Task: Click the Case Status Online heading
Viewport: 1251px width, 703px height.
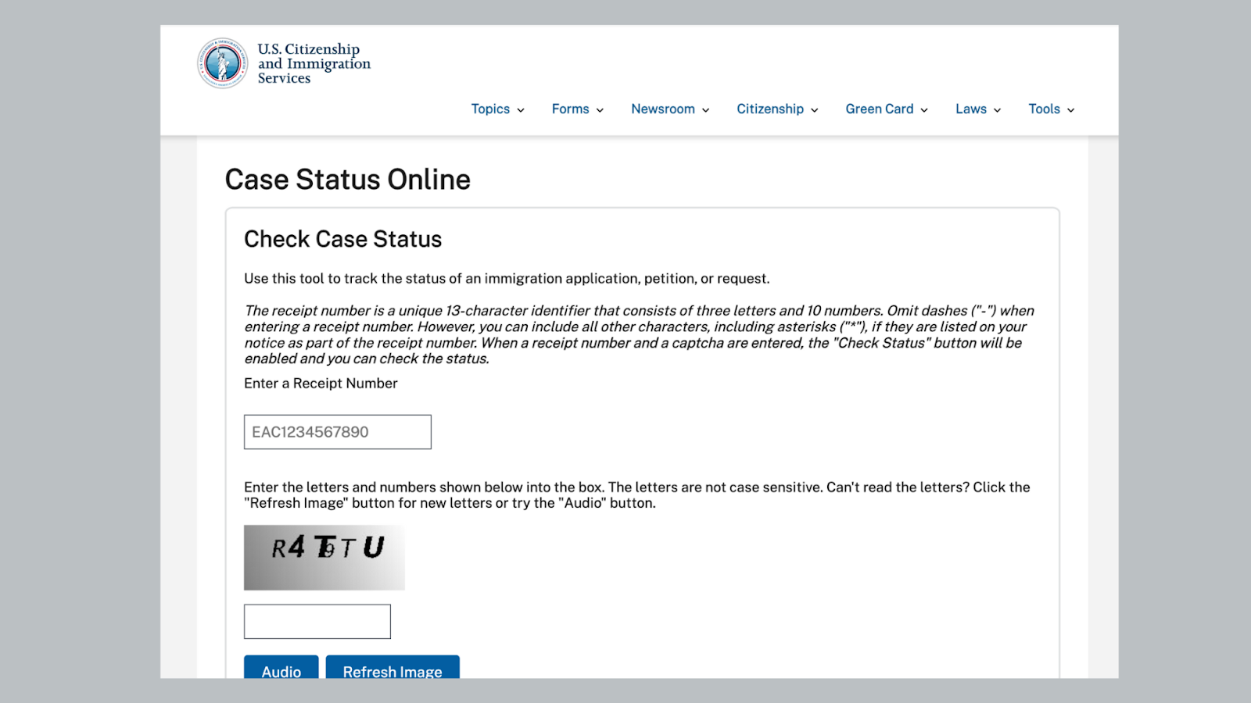Action: pyautogui.click(x=348, y=180)
